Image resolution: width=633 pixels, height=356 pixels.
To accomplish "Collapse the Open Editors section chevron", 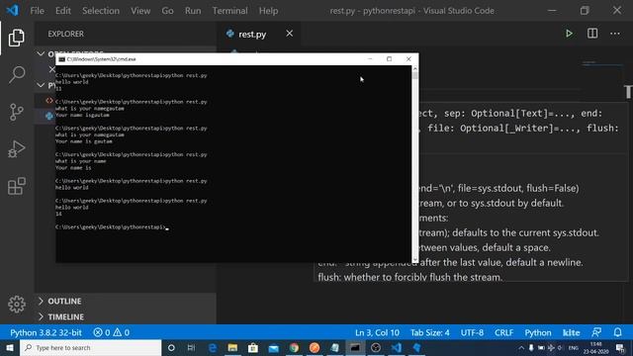I will (x=41, y=53).
